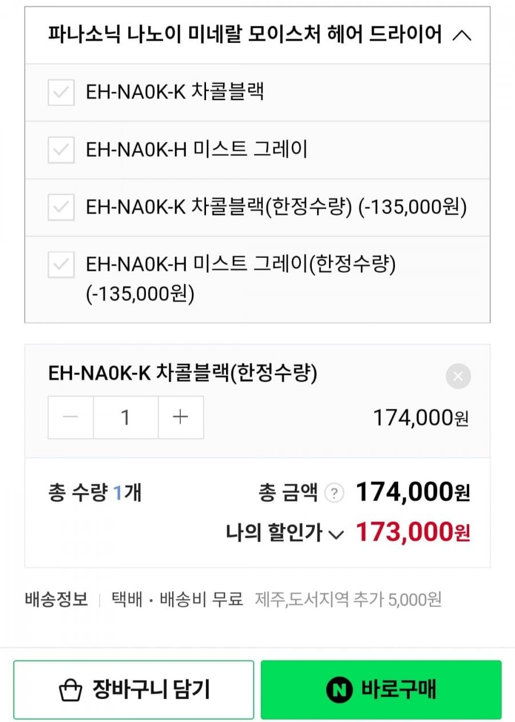Click the 배송정보 label
The image size is (515, 722).
pos(56,600)
